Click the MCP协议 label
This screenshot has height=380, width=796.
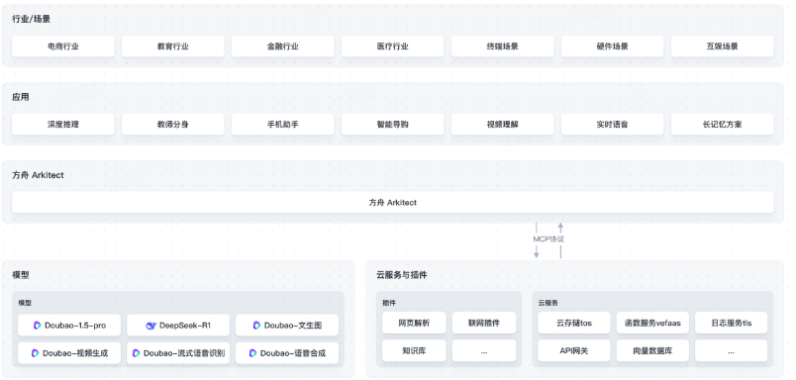[548, 238]
